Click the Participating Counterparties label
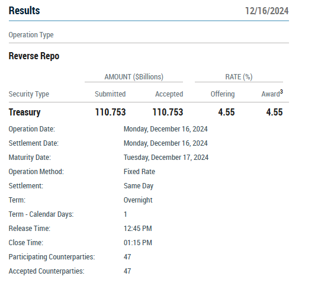 pyautogui.click(x=52, y=257)
